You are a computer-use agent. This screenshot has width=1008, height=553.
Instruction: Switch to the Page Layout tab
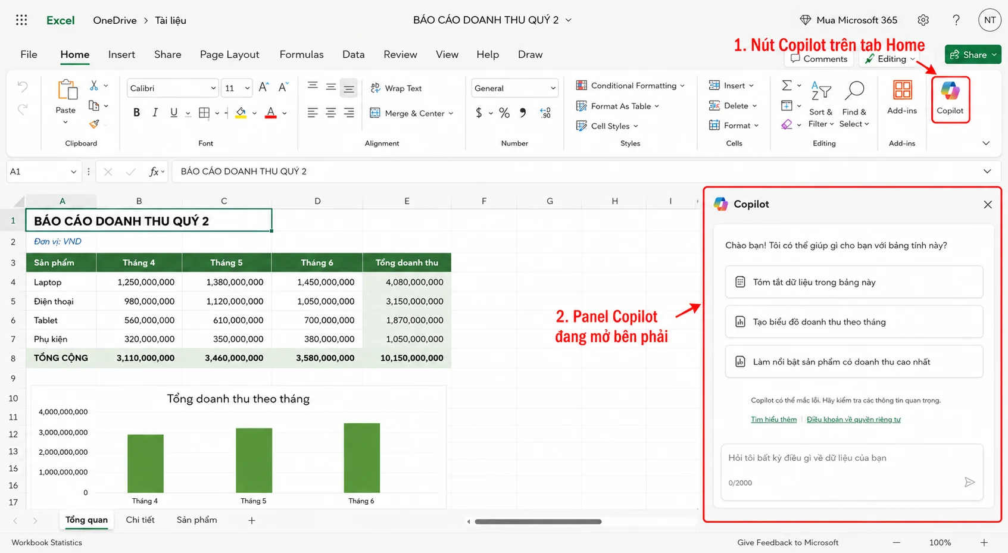[229, 54]
